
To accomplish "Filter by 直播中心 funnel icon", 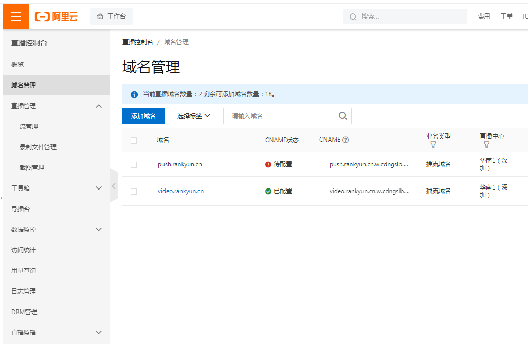I will coord(486,145).
